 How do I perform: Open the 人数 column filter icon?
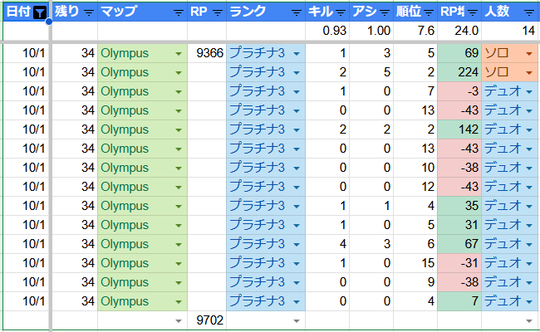[x=529, y=12]
